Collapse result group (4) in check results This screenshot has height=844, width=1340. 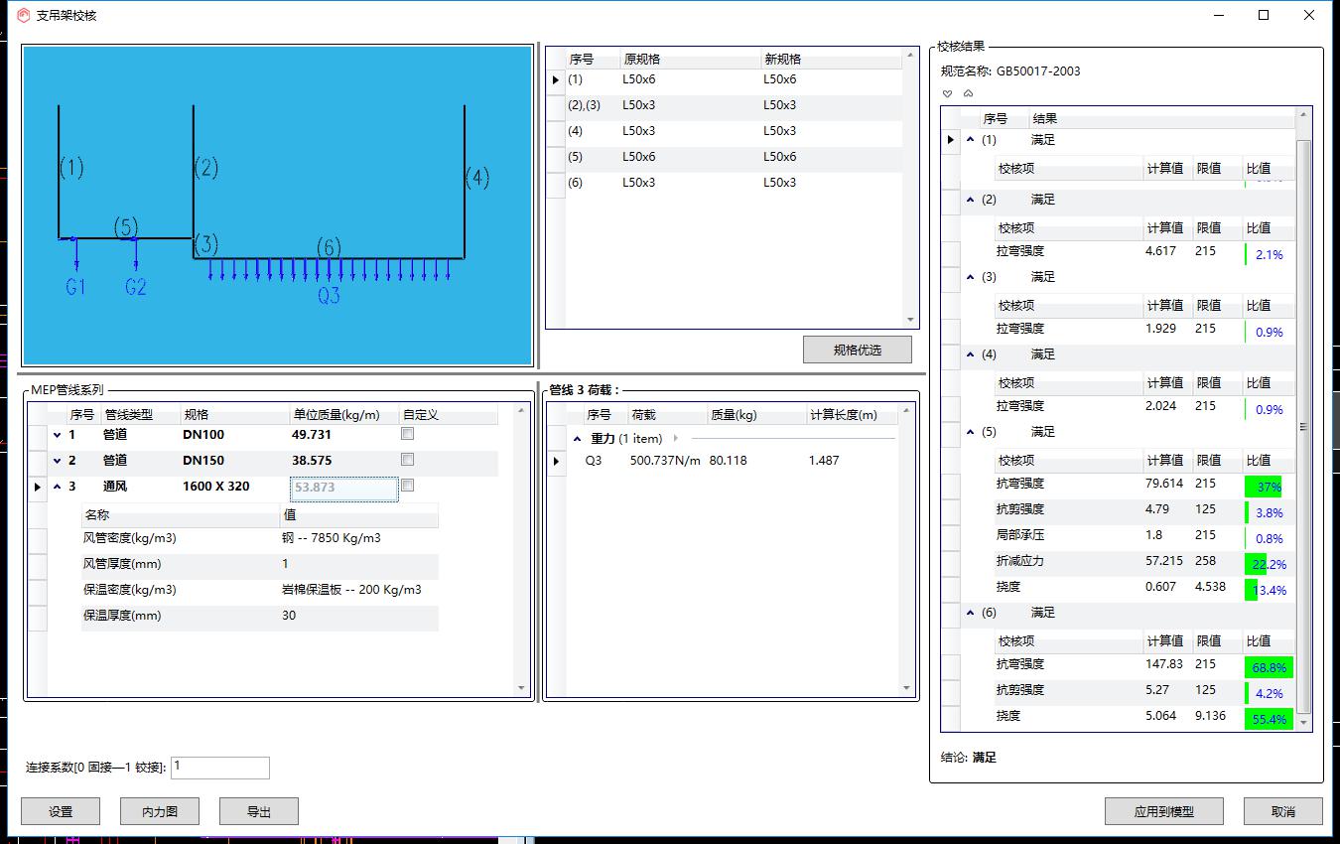tap(971, 354)
